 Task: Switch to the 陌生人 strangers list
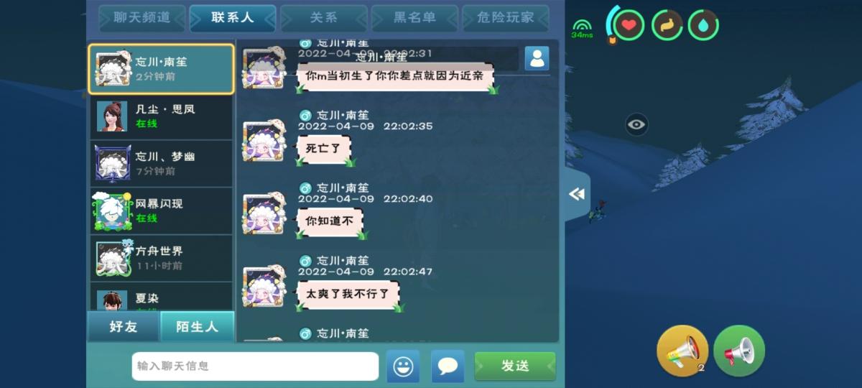point(198,326)
